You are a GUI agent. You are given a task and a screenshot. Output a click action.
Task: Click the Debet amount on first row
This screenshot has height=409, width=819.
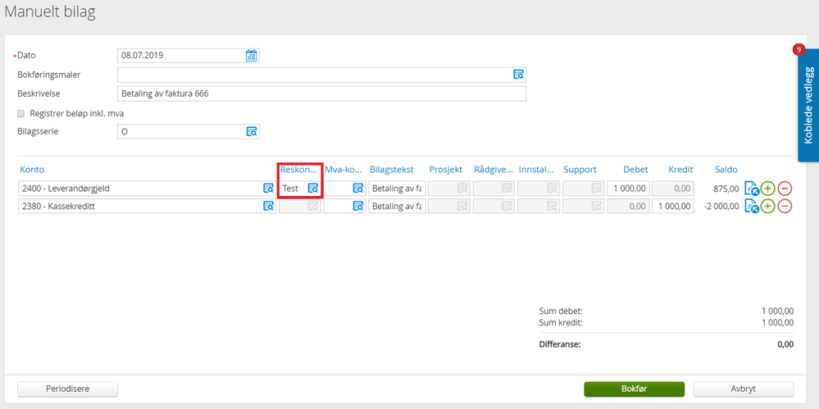pos(628,189)
